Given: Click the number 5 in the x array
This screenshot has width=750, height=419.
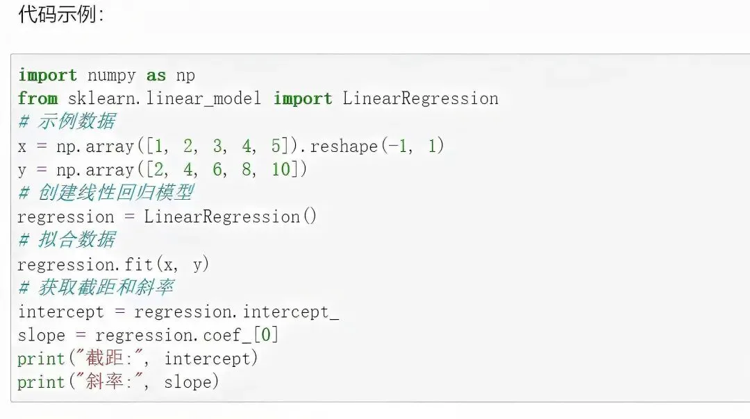Looking at the screenshot, I should pos(276,146).
